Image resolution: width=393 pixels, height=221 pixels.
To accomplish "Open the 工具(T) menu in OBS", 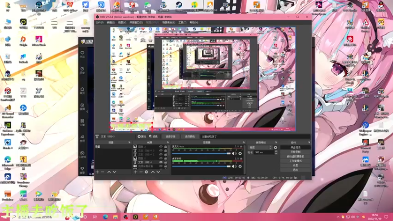I will pos(182,23).
